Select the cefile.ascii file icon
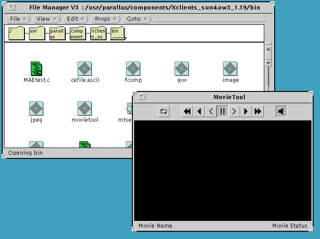The width and height of the screenshot is (320, 239). click(x=85, y=69)
